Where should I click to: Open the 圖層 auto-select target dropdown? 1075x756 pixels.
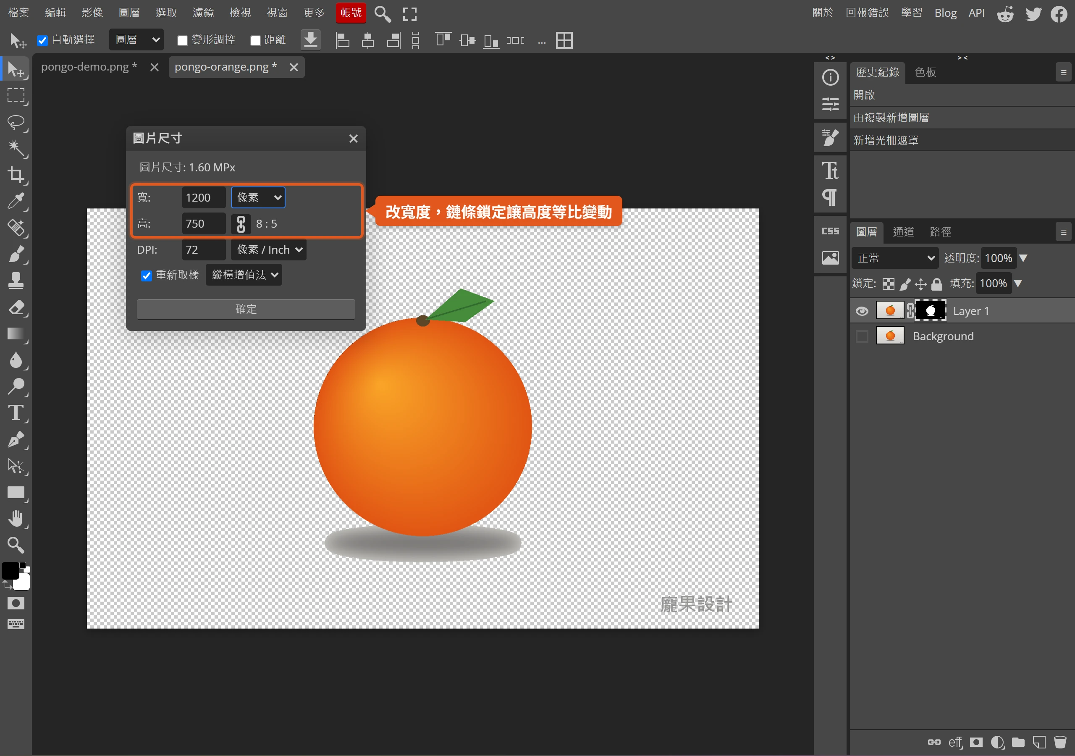pyautogui.click(x=136, y=40)
